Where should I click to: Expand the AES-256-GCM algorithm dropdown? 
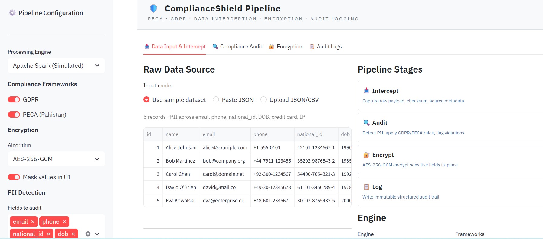click(x=56, y=159)
